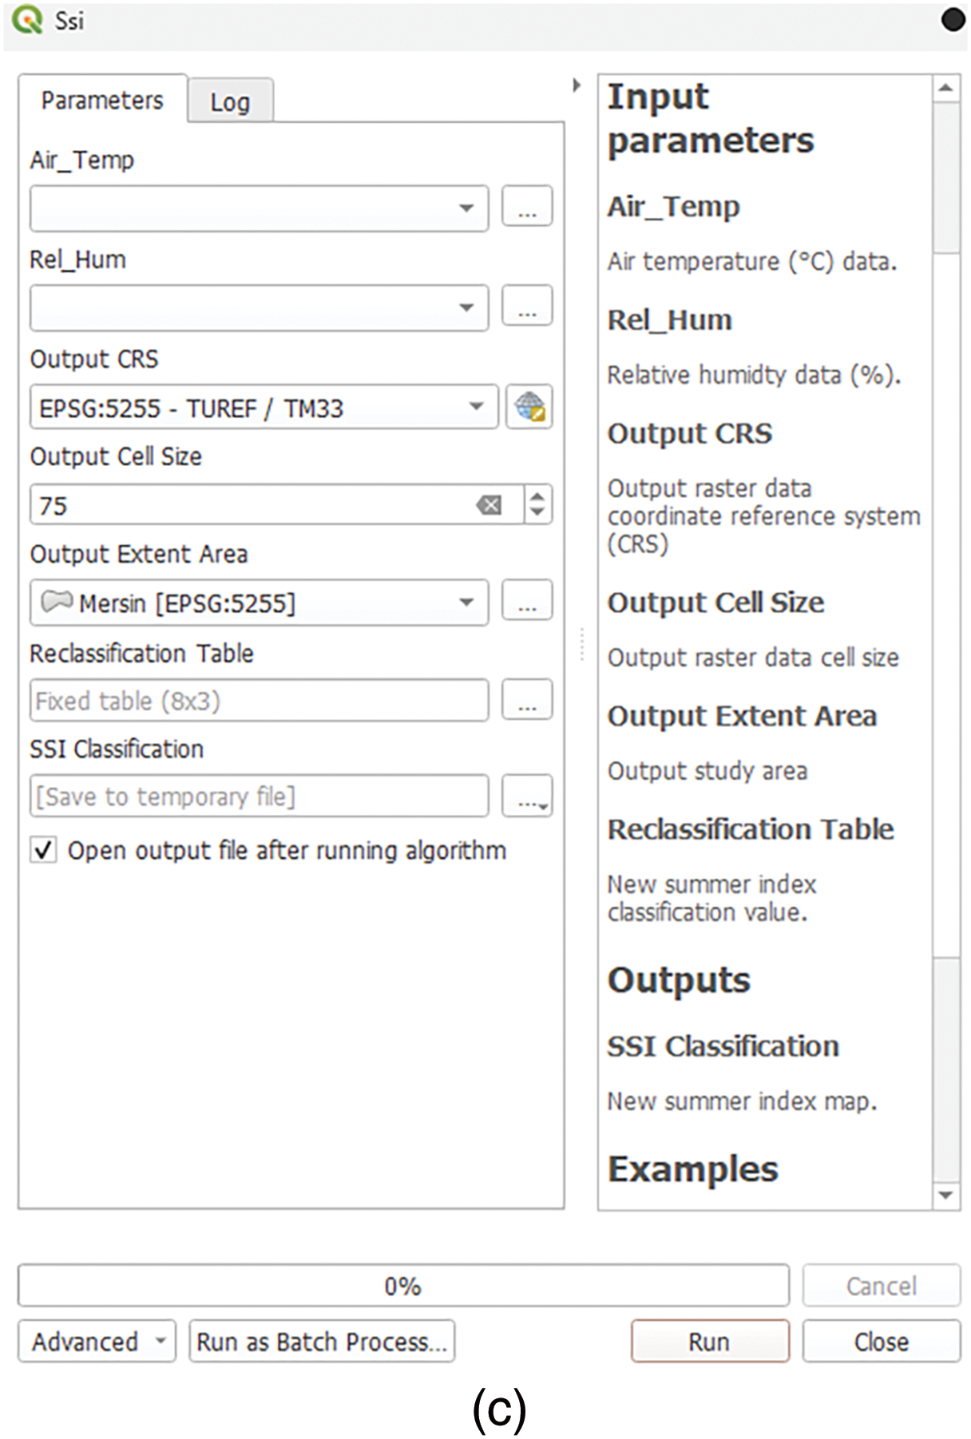
Task: Click the Select CRS globe icon
Action: 529,407
